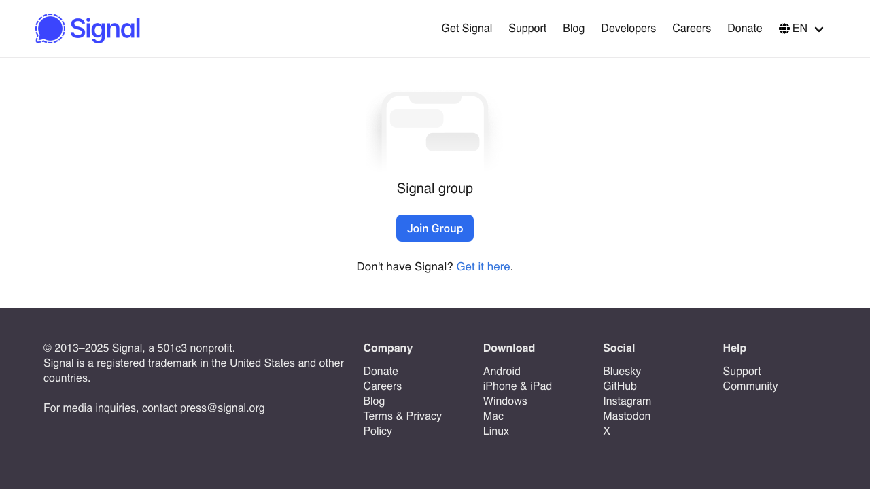The width and height of the screenshot is (870, 489).
Task: Open footer Donate link under Company
Action: click(381, 371)
